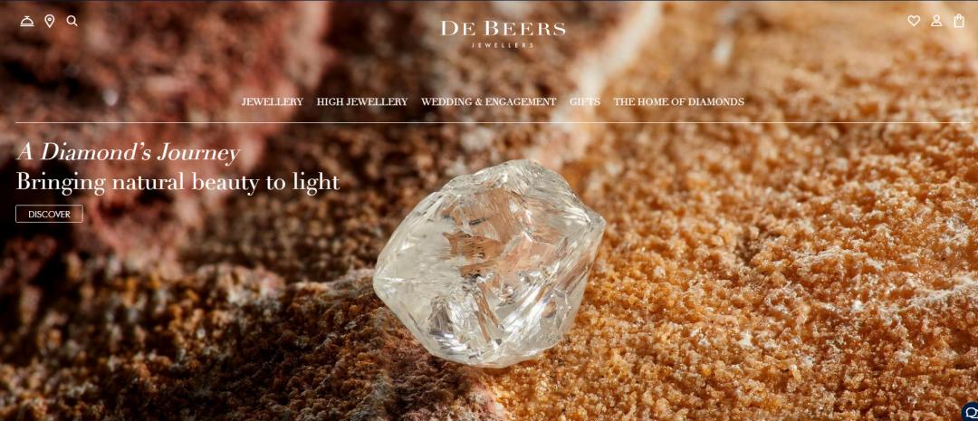The image size is (978, 421).
Task: Open the shopping bag icon
Action: coord(959,21)
